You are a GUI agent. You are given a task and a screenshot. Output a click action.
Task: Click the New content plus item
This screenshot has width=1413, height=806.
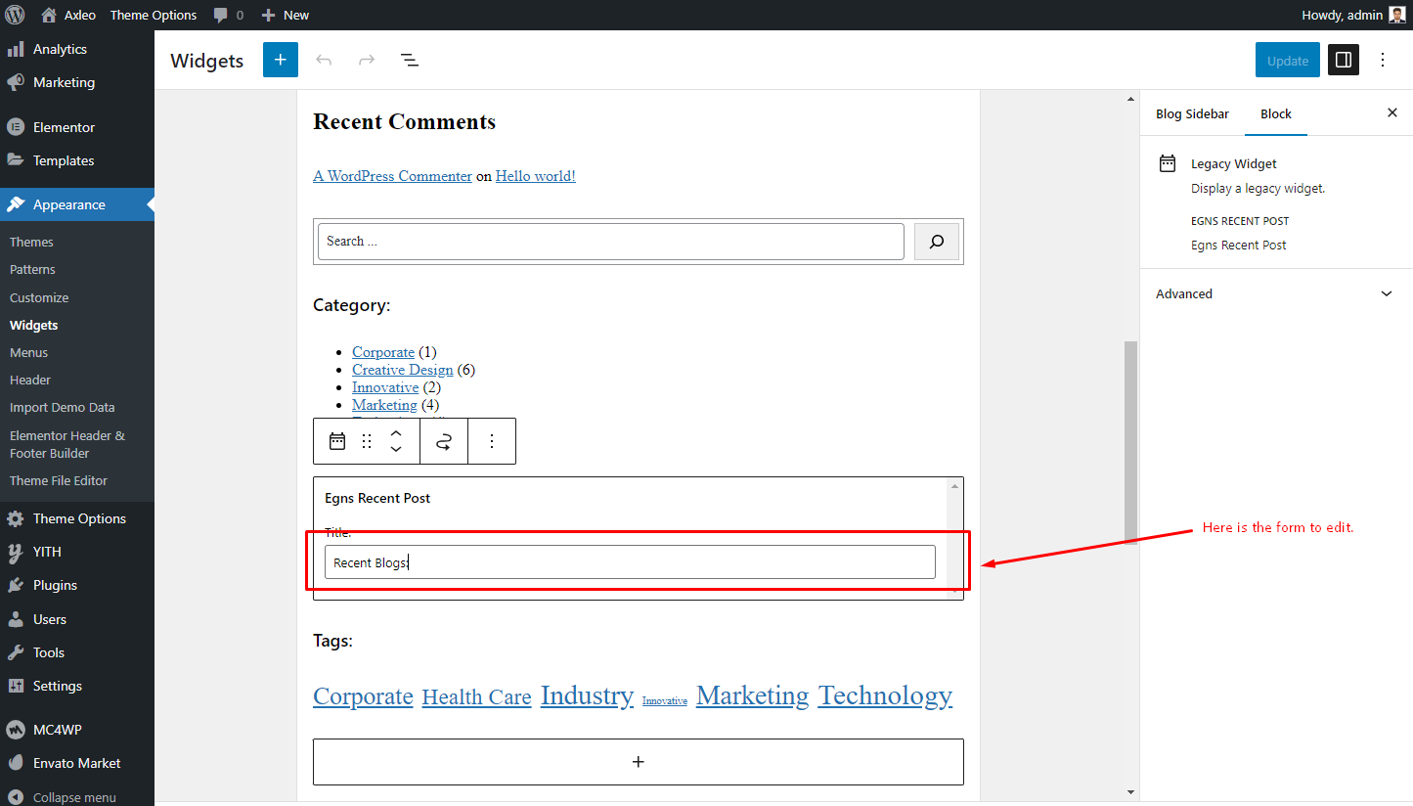[x=286, y=15]
